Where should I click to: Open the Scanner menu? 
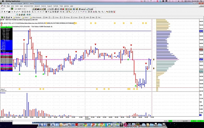tap(44, 6)
